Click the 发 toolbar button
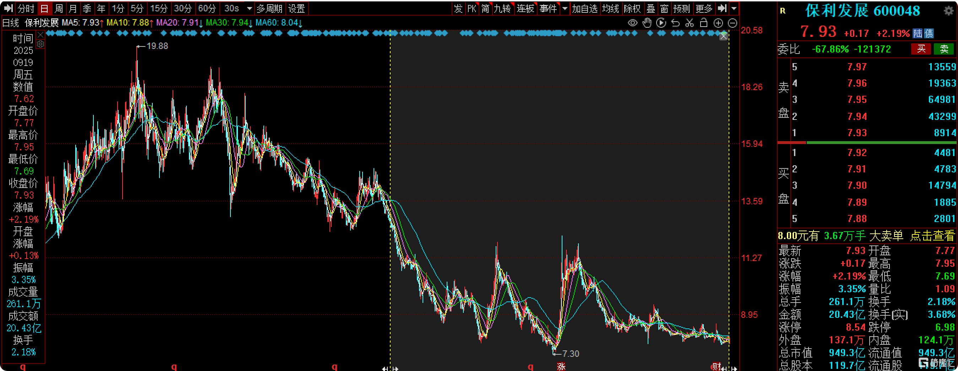 [458, 9]
